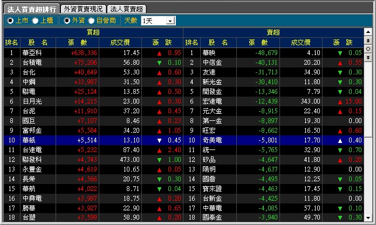Select 台積電 row in buy ranking
The image size is (376, 225).
tap(93, 63)
